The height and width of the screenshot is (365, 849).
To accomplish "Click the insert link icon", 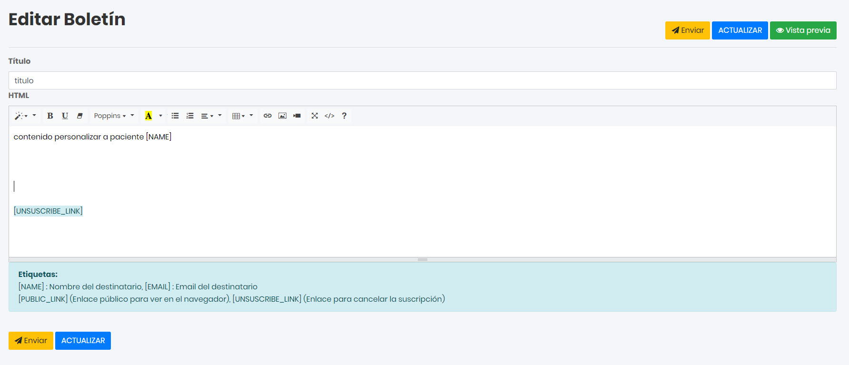I will [267, 116].
